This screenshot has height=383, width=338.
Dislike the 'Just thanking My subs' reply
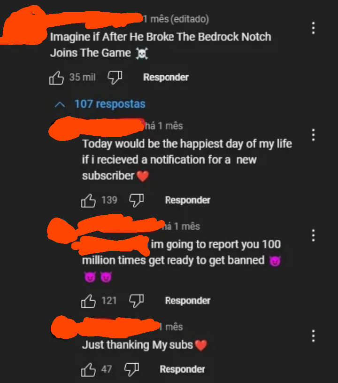coord(131,369)
